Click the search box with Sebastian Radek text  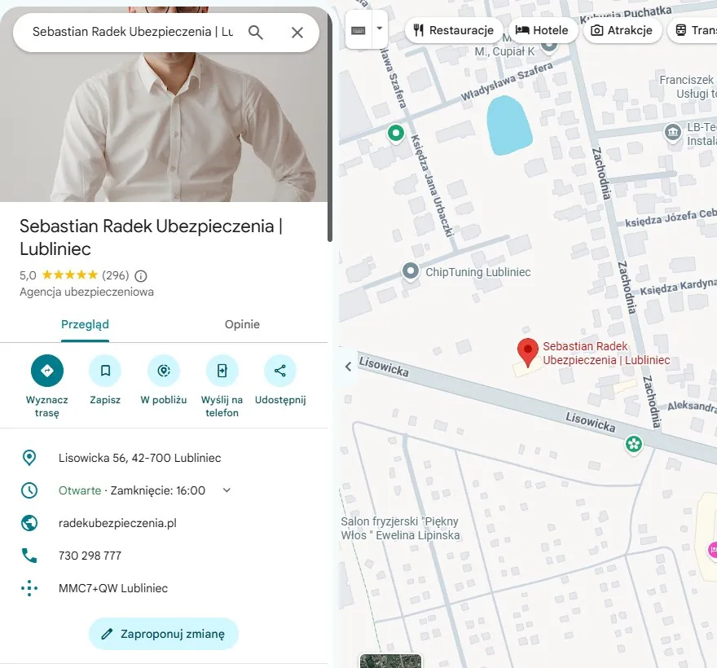(133, 32)
